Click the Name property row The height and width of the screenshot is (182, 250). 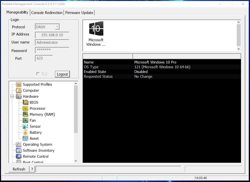[162, 62]
